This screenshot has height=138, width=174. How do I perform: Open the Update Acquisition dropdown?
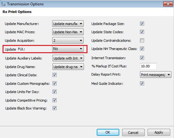click(x=68, y=41)
